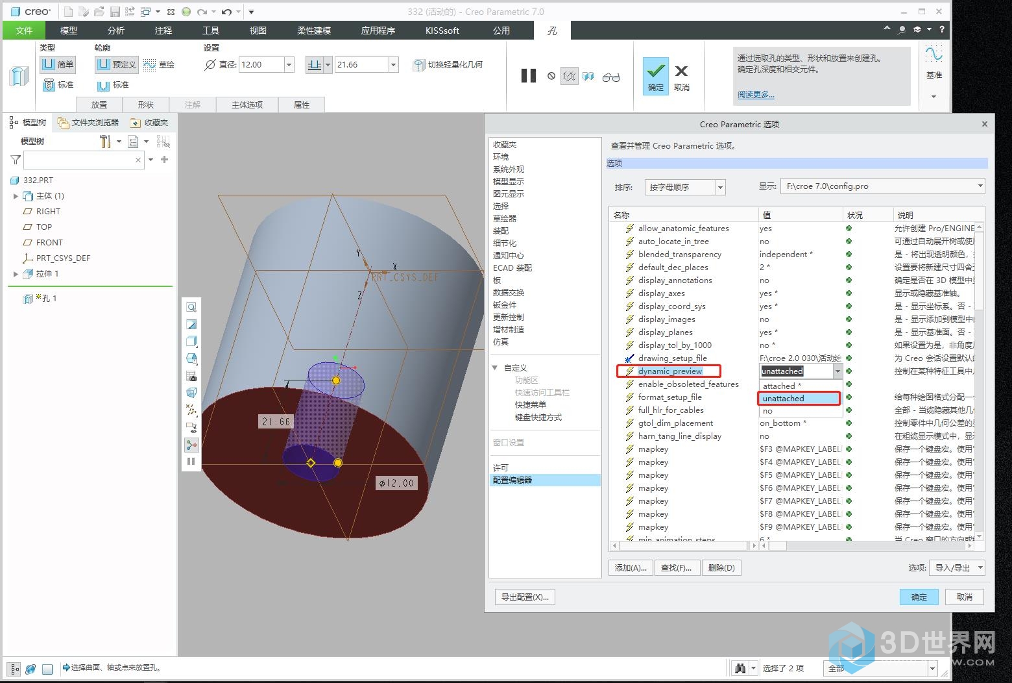This screenshot has width=1012, height=683.
Task: Click the 导出配置(X)... button
Action: (525, 597)
